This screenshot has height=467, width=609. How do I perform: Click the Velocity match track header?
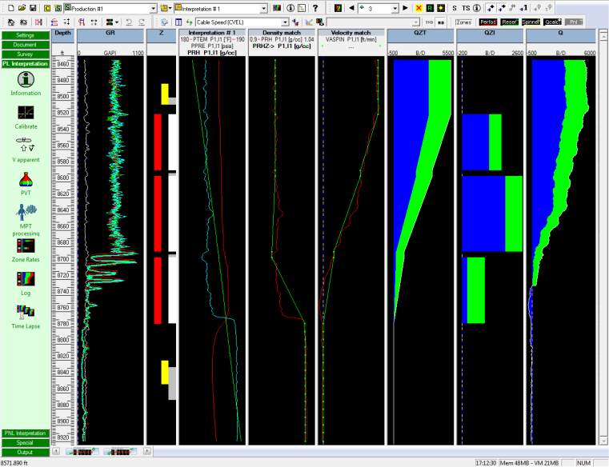click(x=351, y=33)
